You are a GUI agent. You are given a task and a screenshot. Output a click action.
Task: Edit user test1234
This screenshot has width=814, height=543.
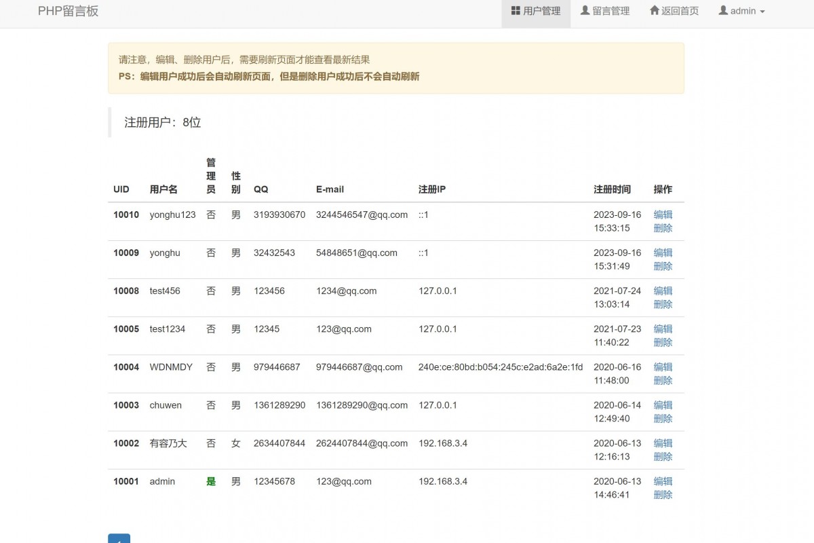coord(663,329)
